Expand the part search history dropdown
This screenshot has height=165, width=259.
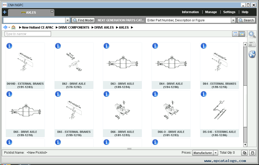[x=233, y=20]
